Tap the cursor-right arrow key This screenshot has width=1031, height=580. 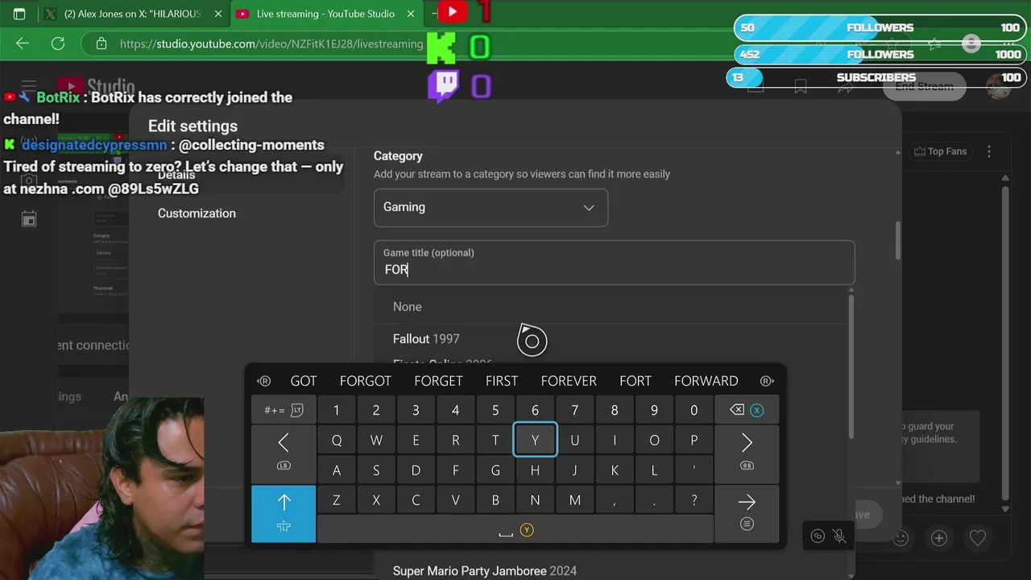[x=747, y=454]
